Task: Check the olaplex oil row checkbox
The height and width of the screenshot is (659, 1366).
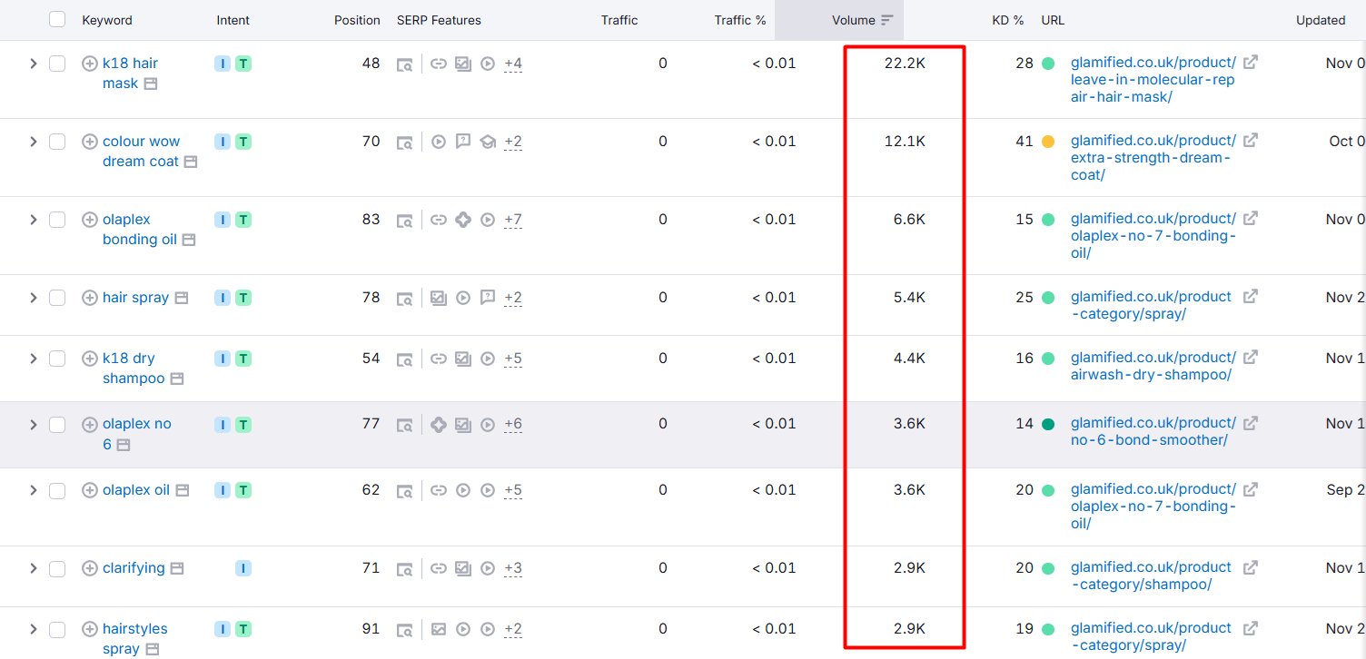Action: coord(57,490)
